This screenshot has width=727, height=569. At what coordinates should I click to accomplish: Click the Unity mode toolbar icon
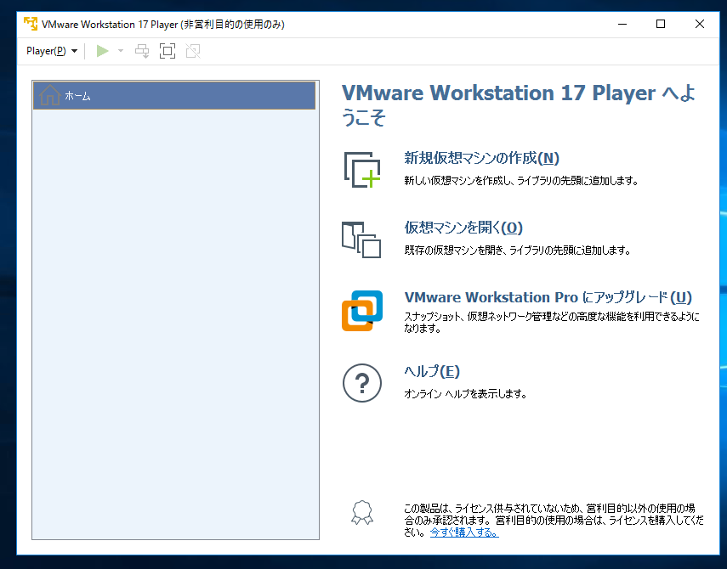[193, 51]
